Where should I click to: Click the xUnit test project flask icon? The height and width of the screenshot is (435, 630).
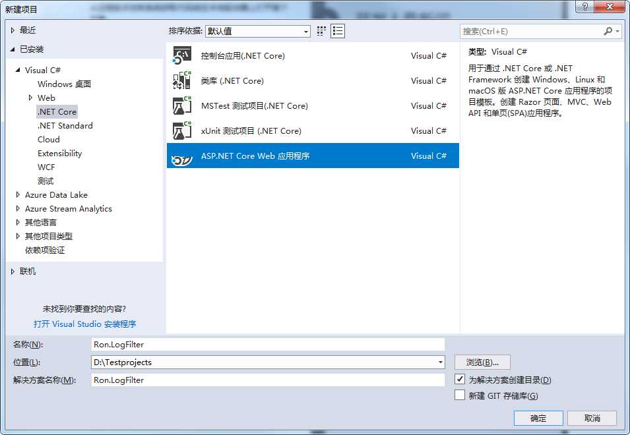182,130
